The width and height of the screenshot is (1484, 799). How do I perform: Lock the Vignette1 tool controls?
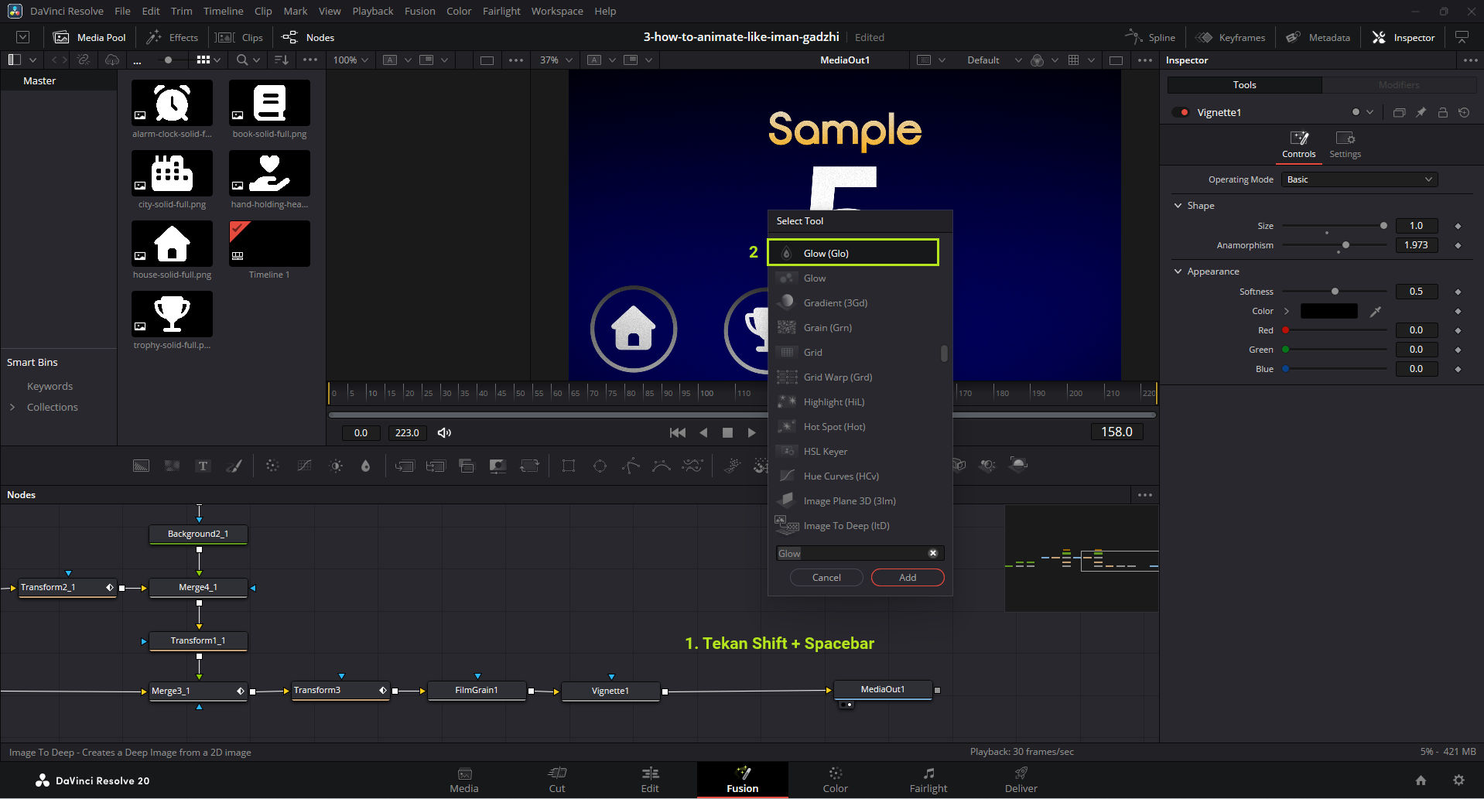click(1442, 113)
